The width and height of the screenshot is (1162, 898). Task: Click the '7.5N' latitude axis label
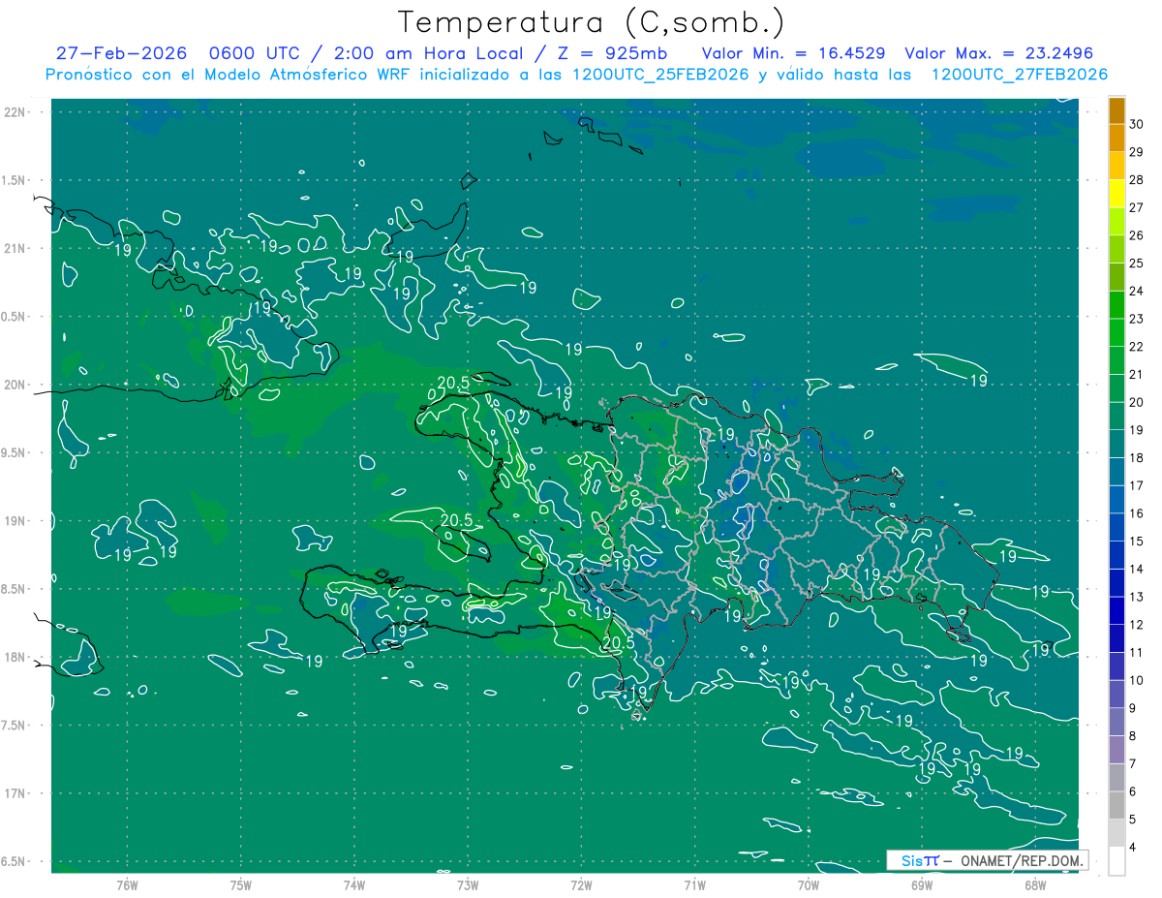14,726
